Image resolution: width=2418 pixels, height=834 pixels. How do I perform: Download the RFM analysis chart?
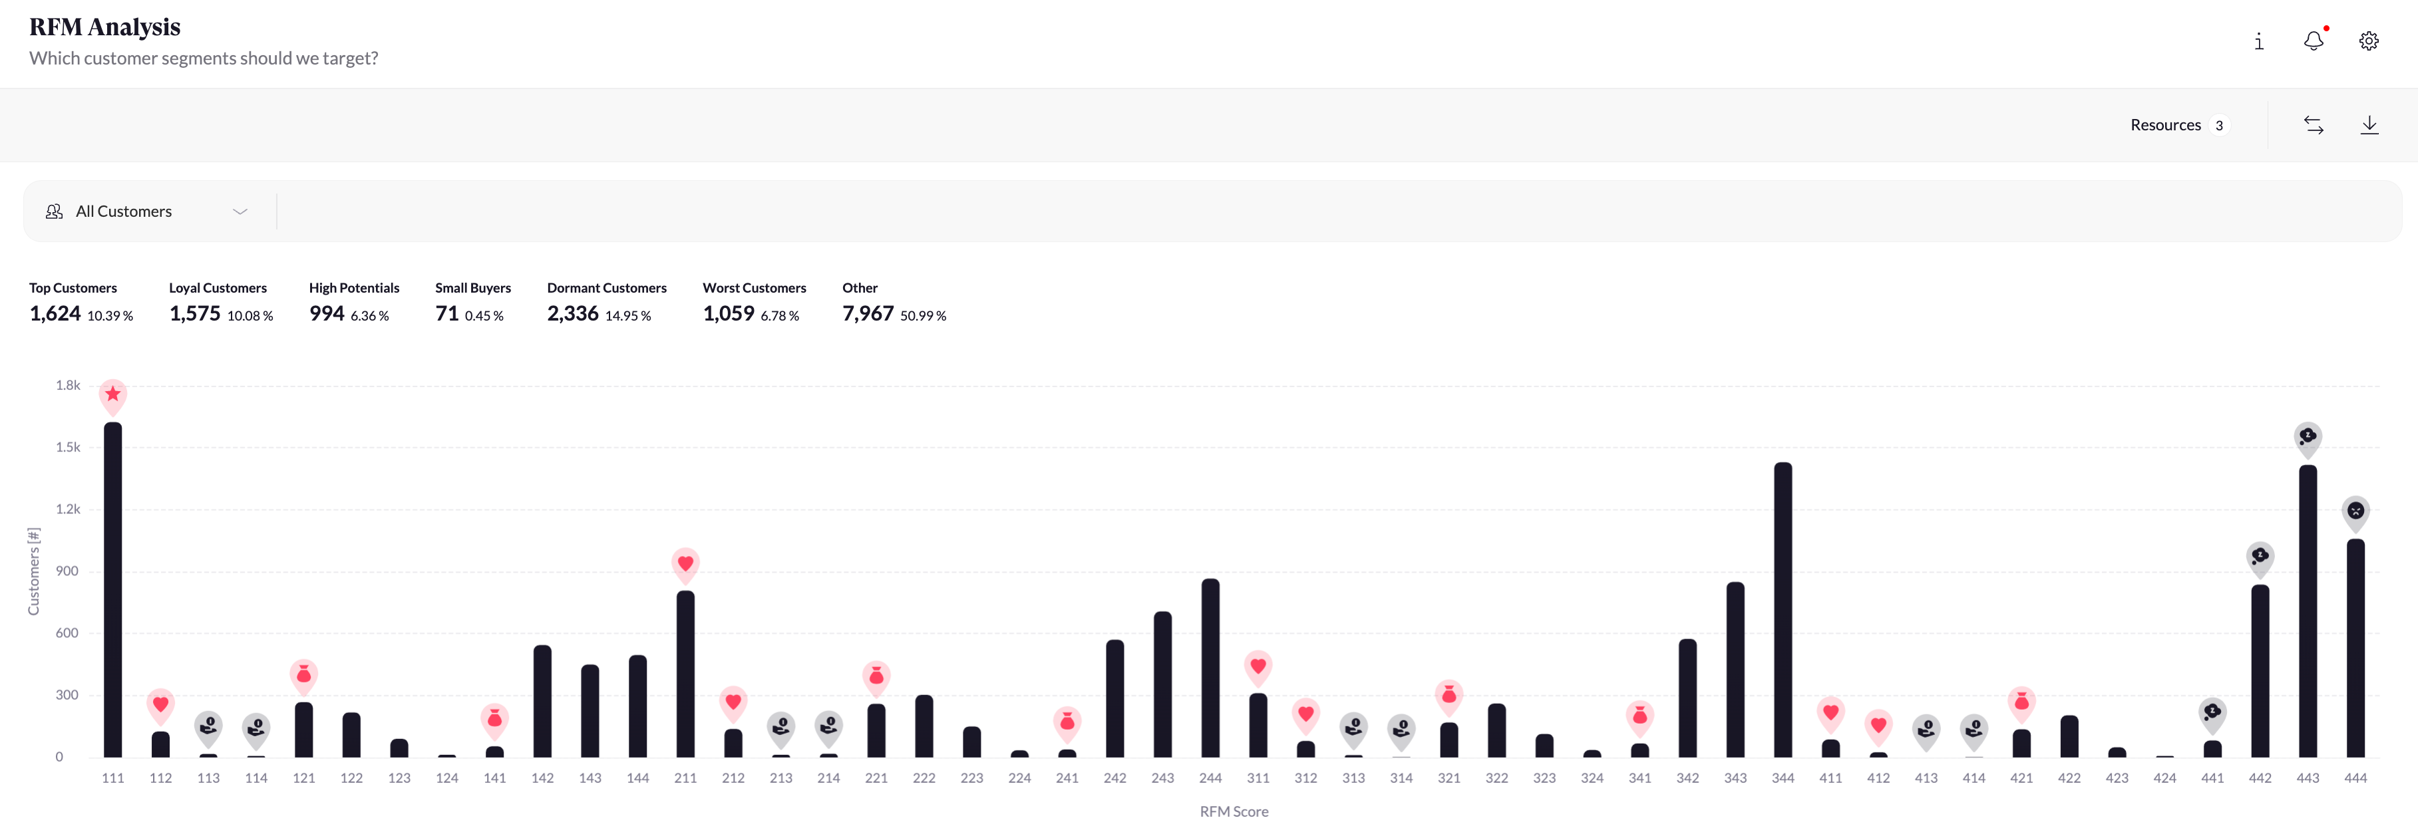tap(2369, 125)
